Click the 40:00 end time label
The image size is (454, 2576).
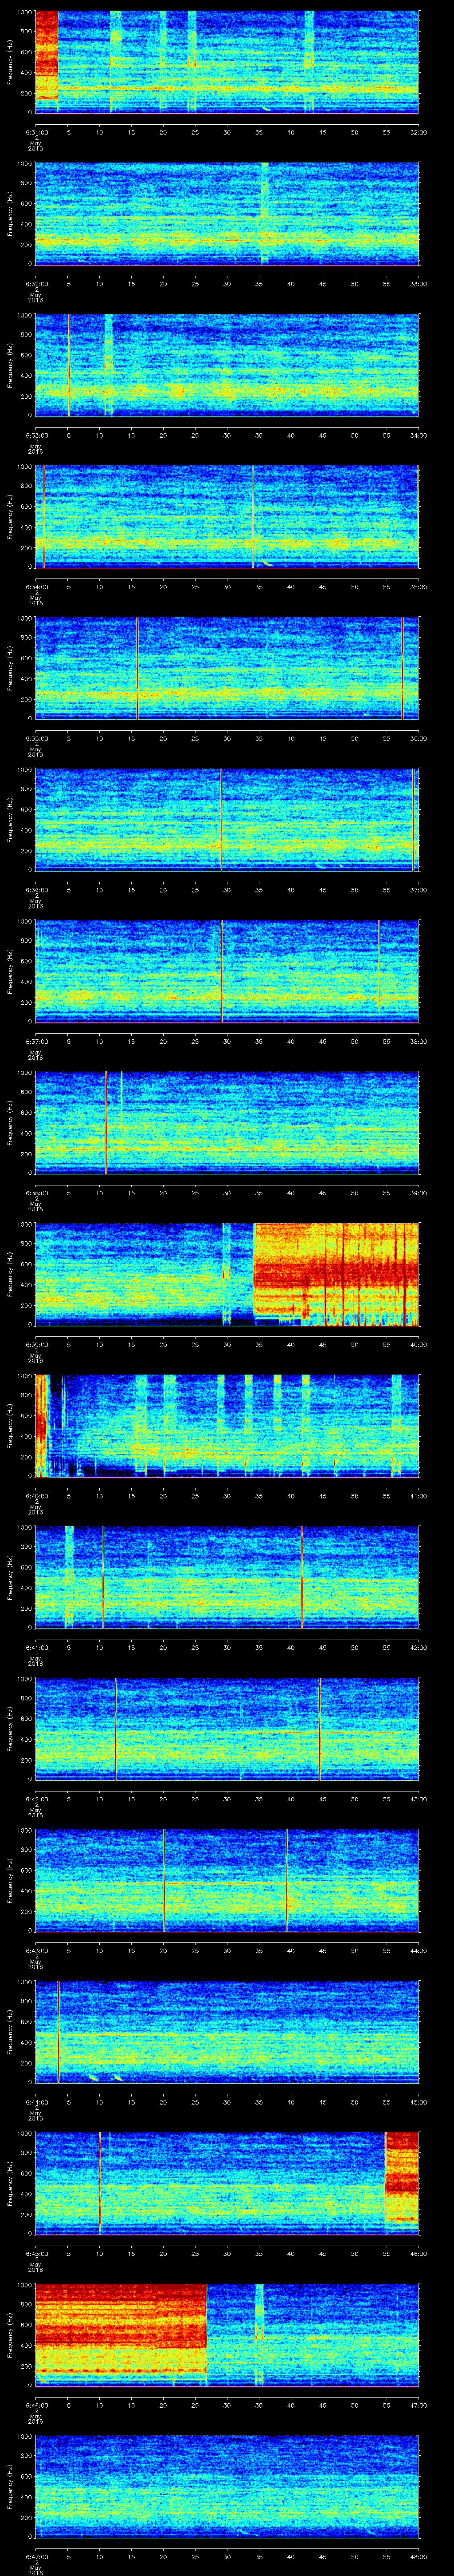418,1344
